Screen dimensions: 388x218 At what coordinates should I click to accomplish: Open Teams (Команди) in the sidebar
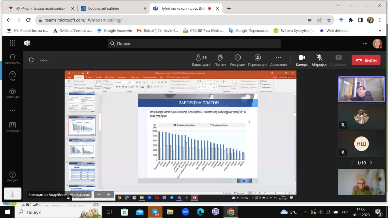point(12,93)
